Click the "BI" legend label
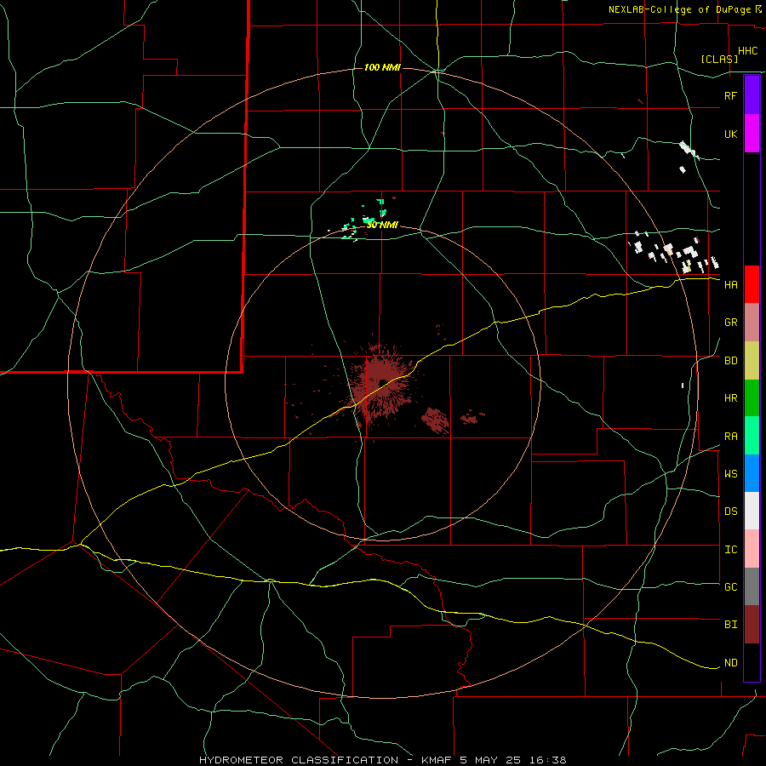 731,625
